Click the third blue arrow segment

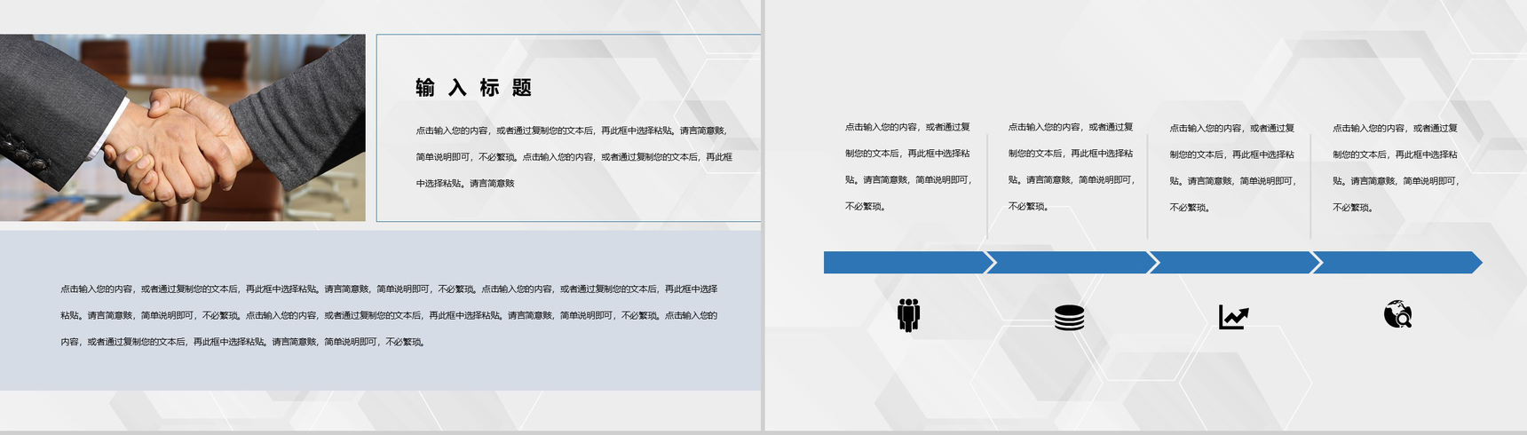coord(1235,263)
